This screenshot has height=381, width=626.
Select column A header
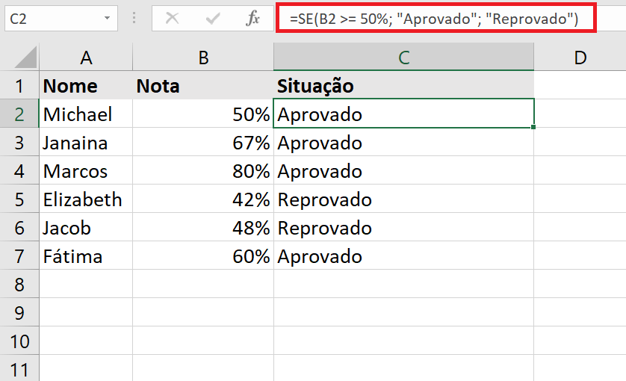pyautogui.click(x=86, y=58)
